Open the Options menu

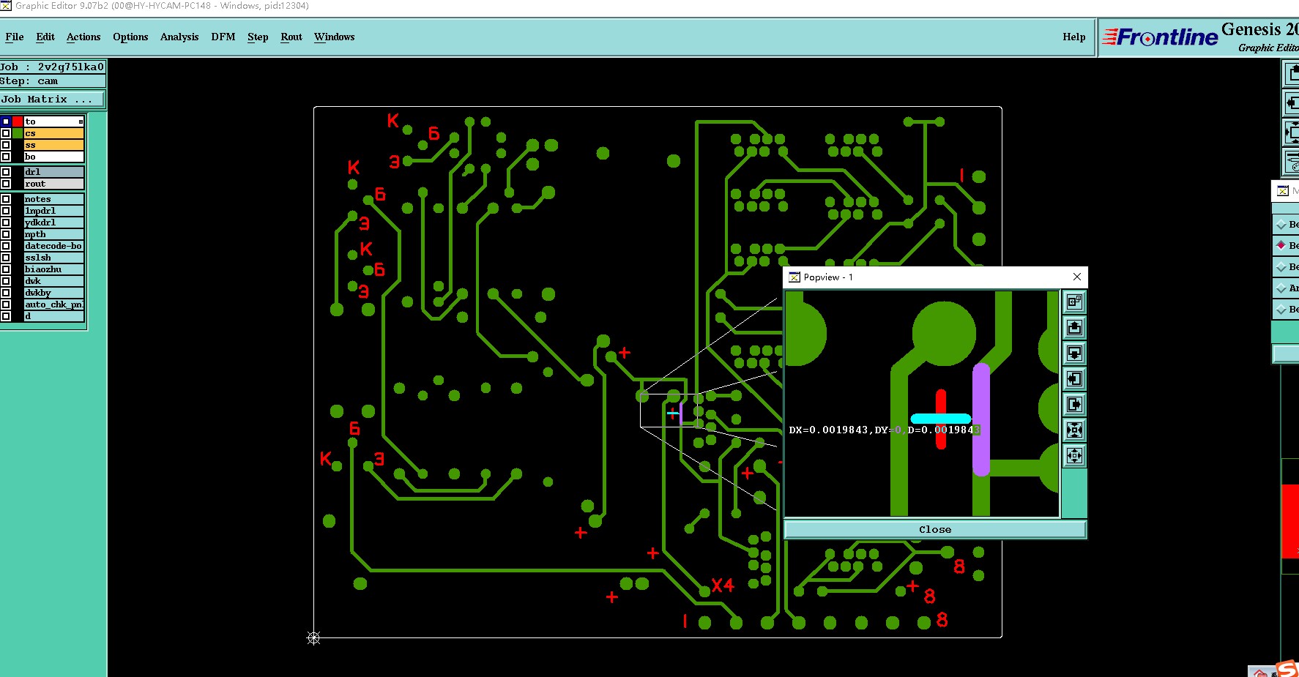pyautogui.click(x=130, y=37)
